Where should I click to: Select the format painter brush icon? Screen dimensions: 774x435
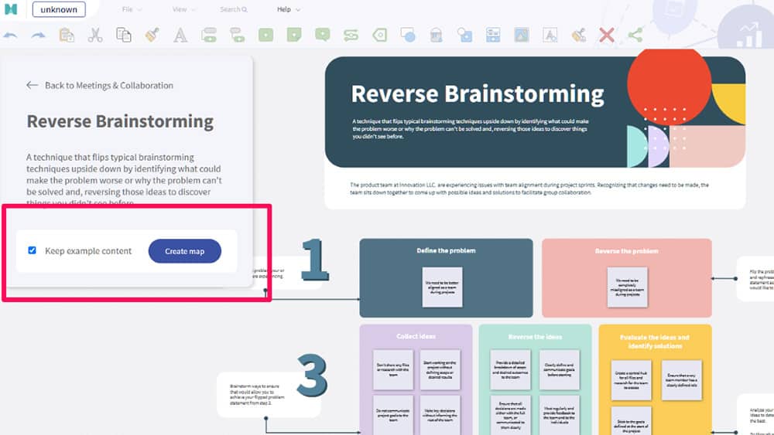[x=152, y=35]
